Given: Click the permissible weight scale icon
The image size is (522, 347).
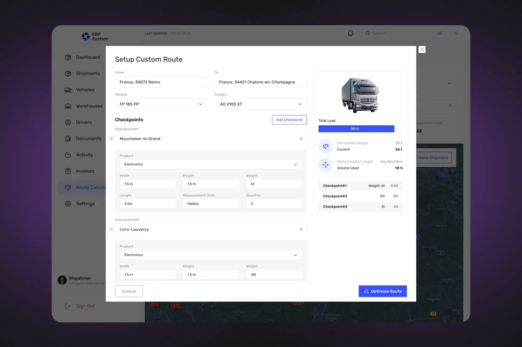Looking at the screenshot, I should [325, 146].
